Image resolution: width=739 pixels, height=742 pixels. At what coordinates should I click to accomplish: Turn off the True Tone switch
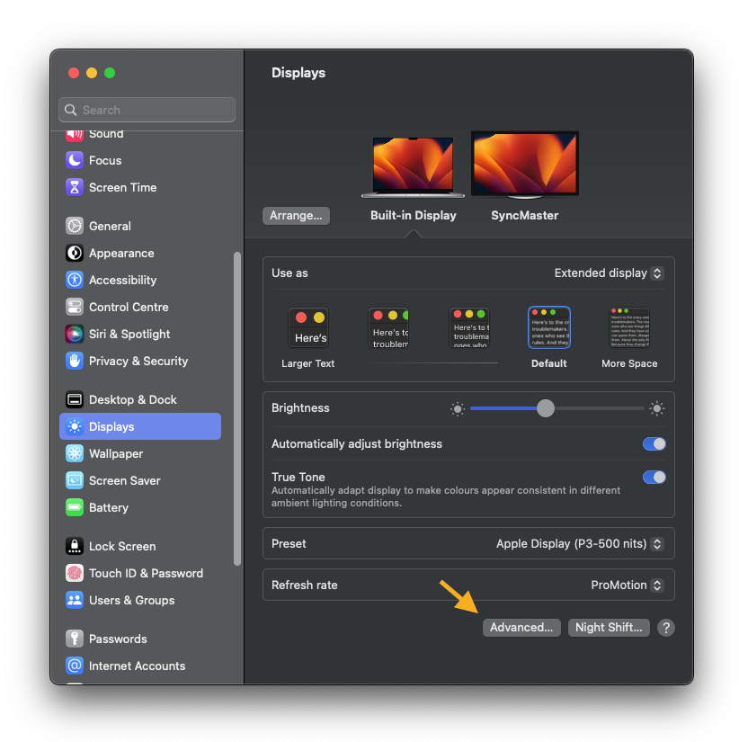click(654, 477)
